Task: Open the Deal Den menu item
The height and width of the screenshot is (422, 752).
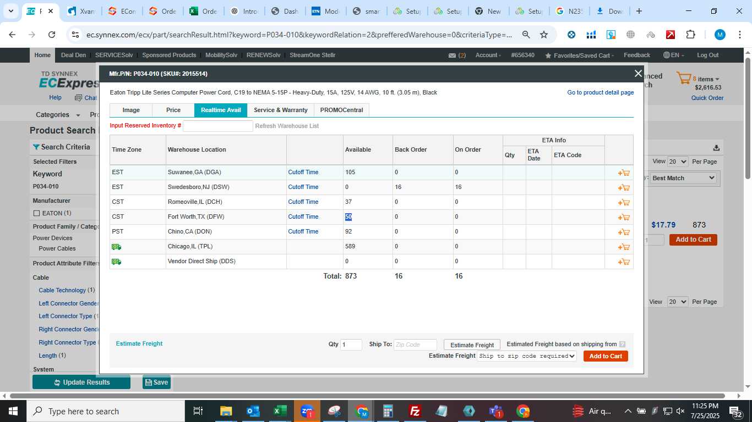Action: tap(73, 55)
